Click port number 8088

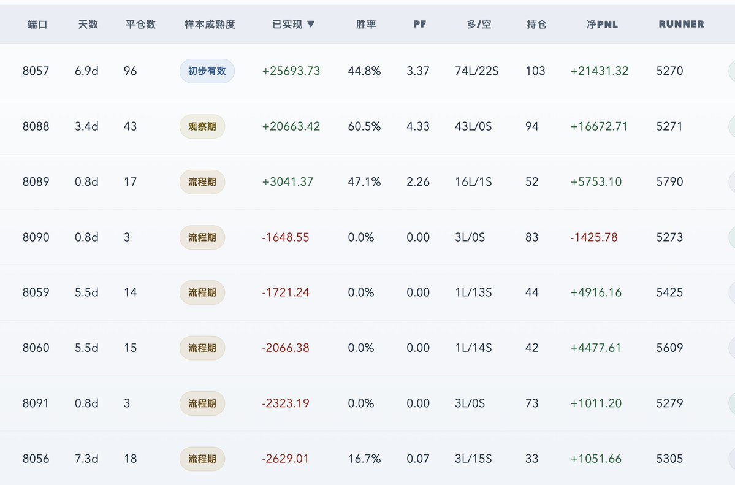36,126
